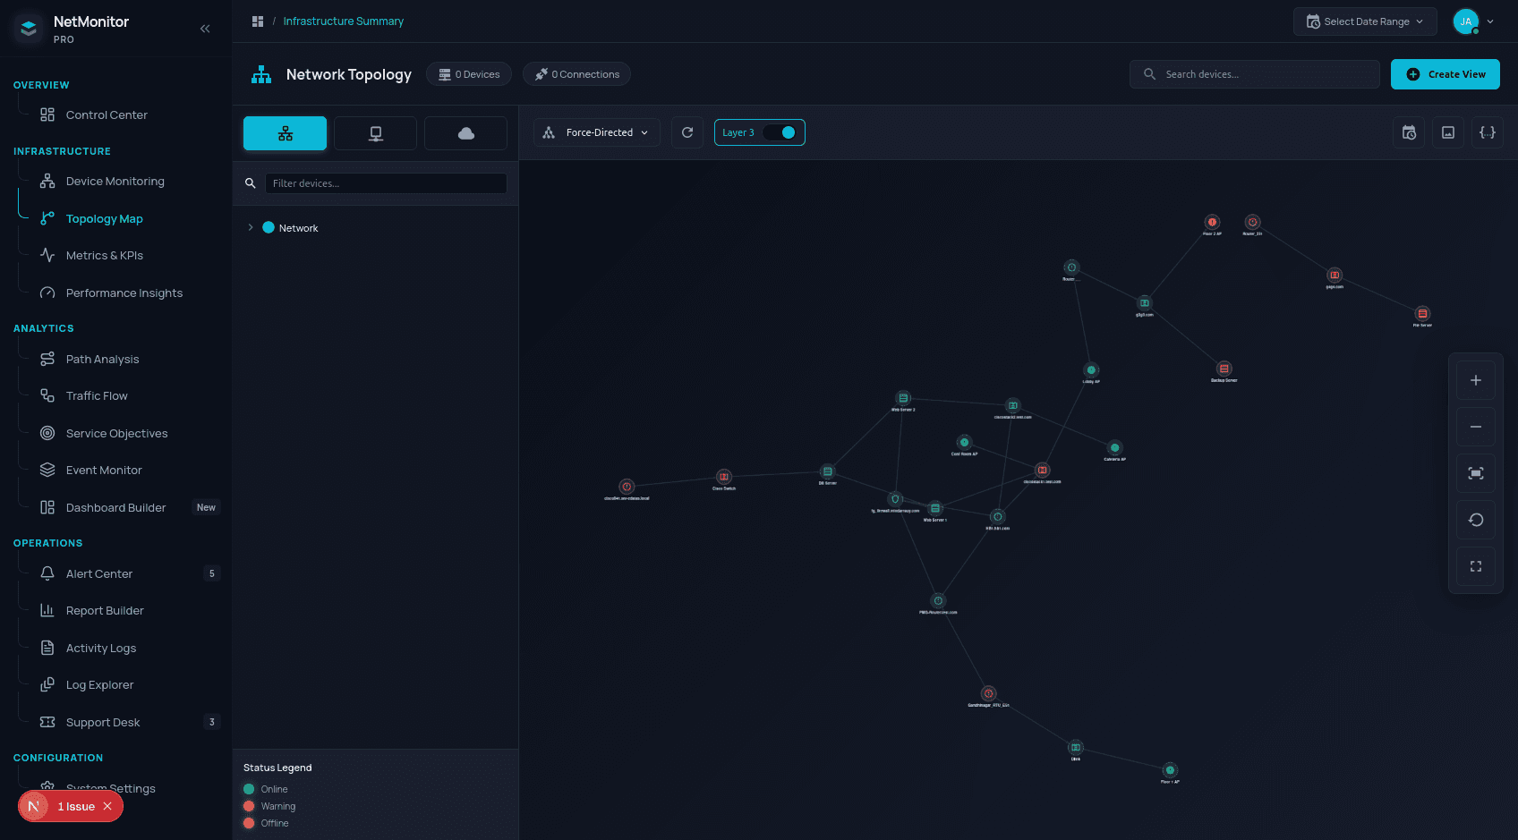Click the fit-to-screen icon
The height and width of the screenshot is (840, 1518).
tap(1475, 473)
